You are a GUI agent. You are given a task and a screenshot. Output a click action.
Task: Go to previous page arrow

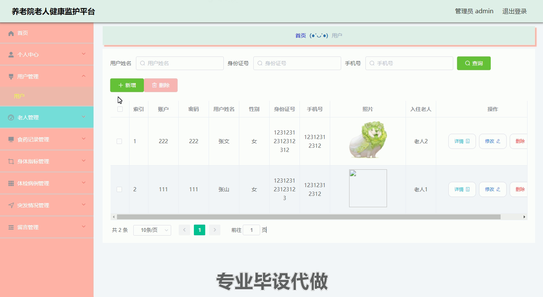pos(184,230)
